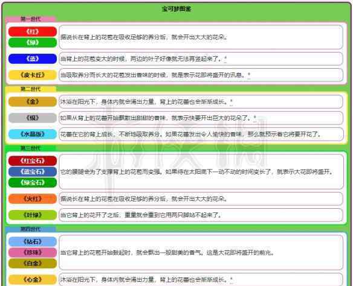Click the footnote asterisk in the 《心金》 entry
The width and height of the screenshot is (353, 286).
point(232,280)
